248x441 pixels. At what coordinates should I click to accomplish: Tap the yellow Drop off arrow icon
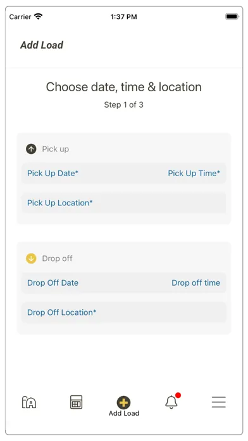coord(31,259)
